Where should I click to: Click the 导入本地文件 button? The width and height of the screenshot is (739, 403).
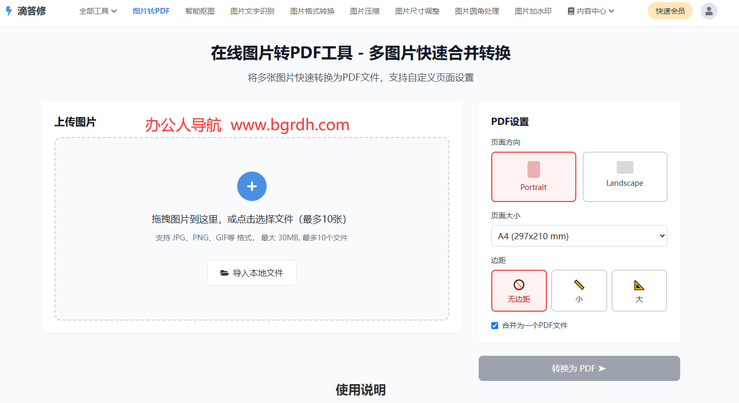[x=252, y=273]
